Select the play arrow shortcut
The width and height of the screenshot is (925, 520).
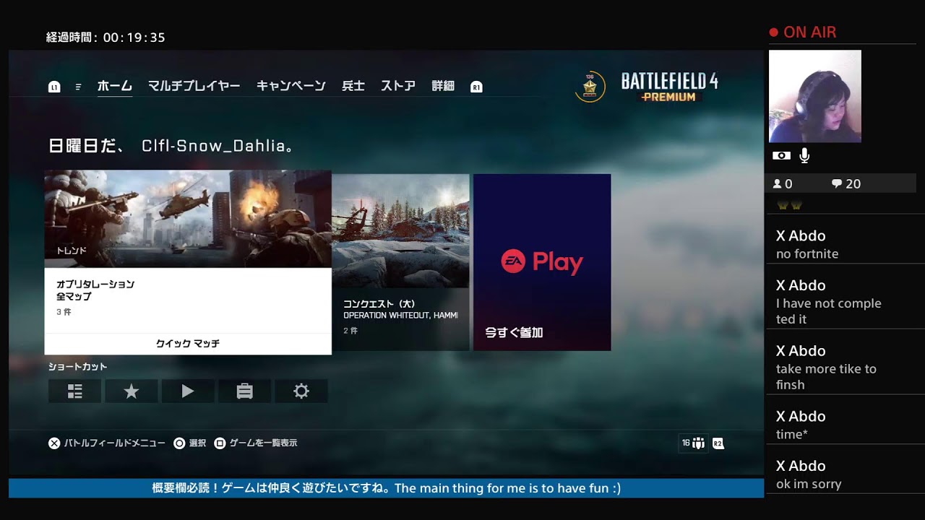[188, 391]
